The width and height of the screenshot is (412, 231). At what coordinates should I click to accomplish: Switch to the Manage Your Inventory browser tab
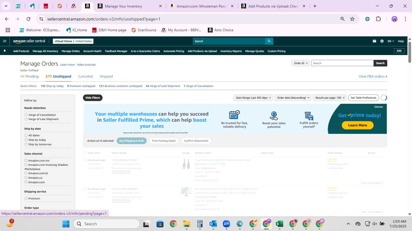click(x=129, y=6)
